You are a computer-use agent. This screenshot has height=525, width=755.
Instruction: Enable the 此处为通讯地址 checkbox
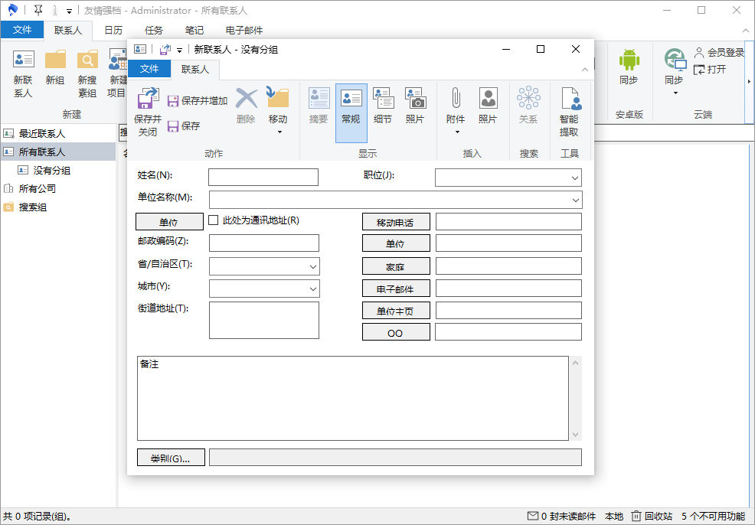pos(212,220)
